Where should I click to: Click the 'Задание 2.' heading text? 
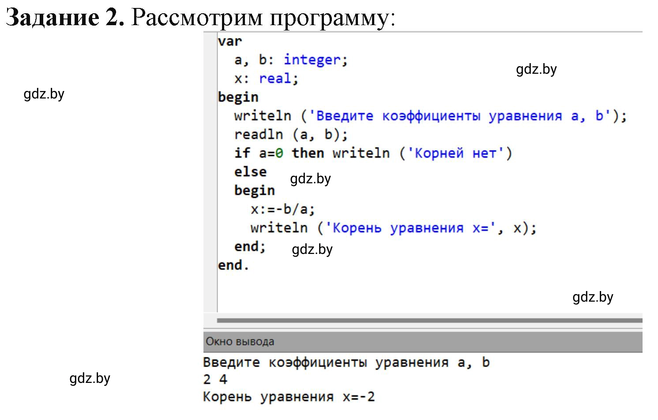(x=65, y=18)
